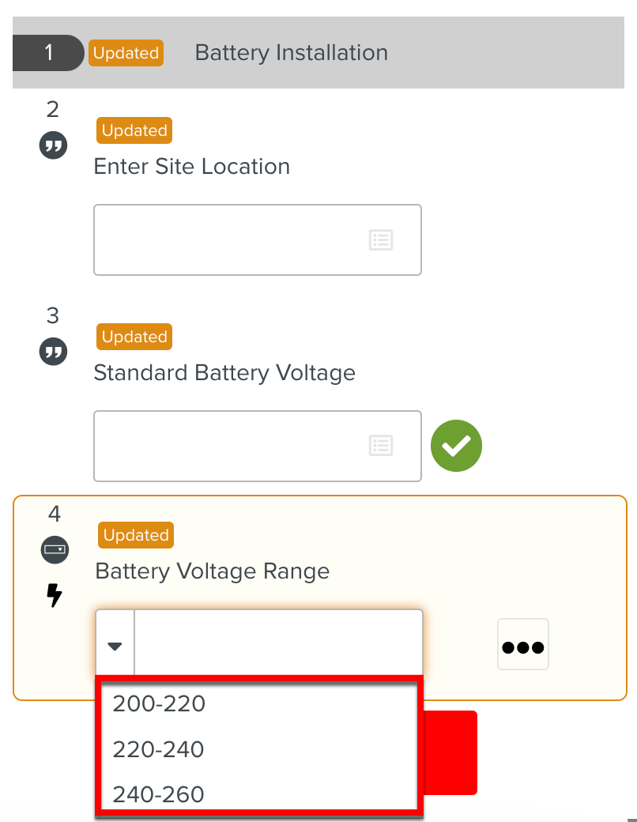Click the speech bubble icon beside step 2
This screenshot has height=822, width=637.
(x=53, y=145)
